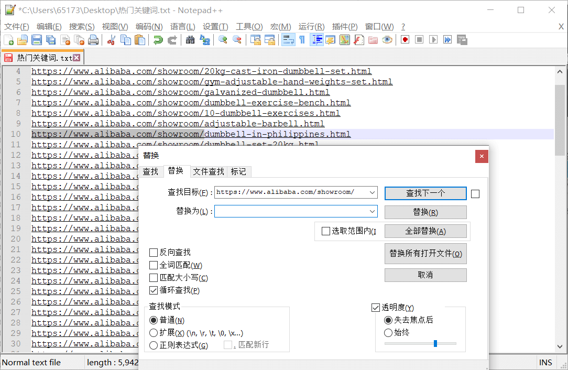Enable 匹配大小写 checkbox
Image resolution: width=568 pixels, height=370 pixels.
pos(153,278)
